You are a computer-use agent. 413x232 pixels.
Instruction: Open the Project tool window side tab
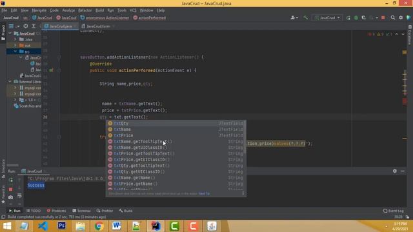pos(3,32)
